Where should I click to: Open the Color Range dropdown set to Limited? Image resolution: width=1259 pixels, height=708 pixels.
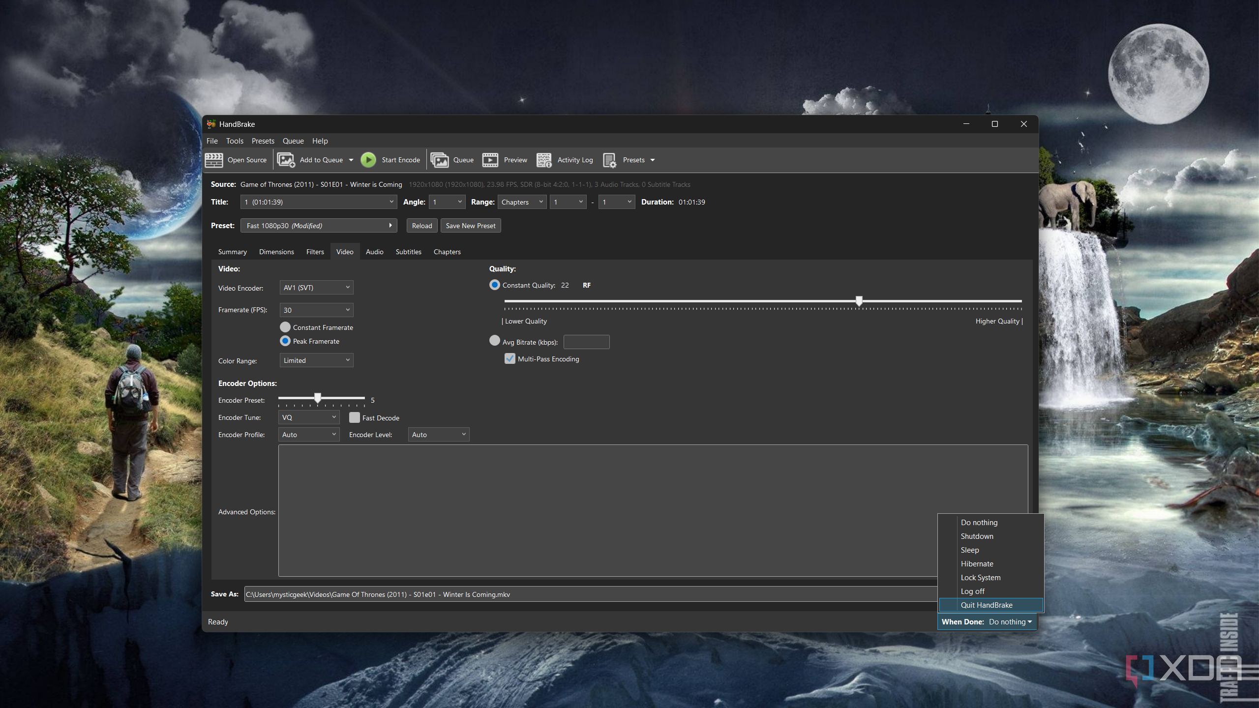point(317,360)
